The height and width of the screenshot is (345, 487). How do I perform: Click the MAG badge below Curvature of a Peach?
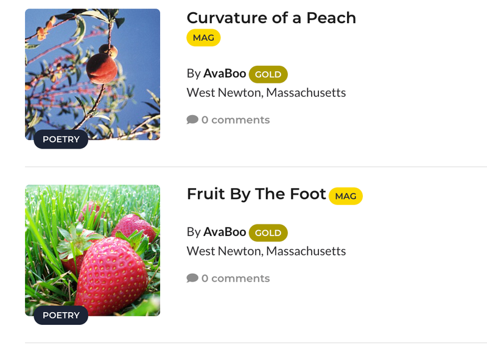[x=203, y=38]
